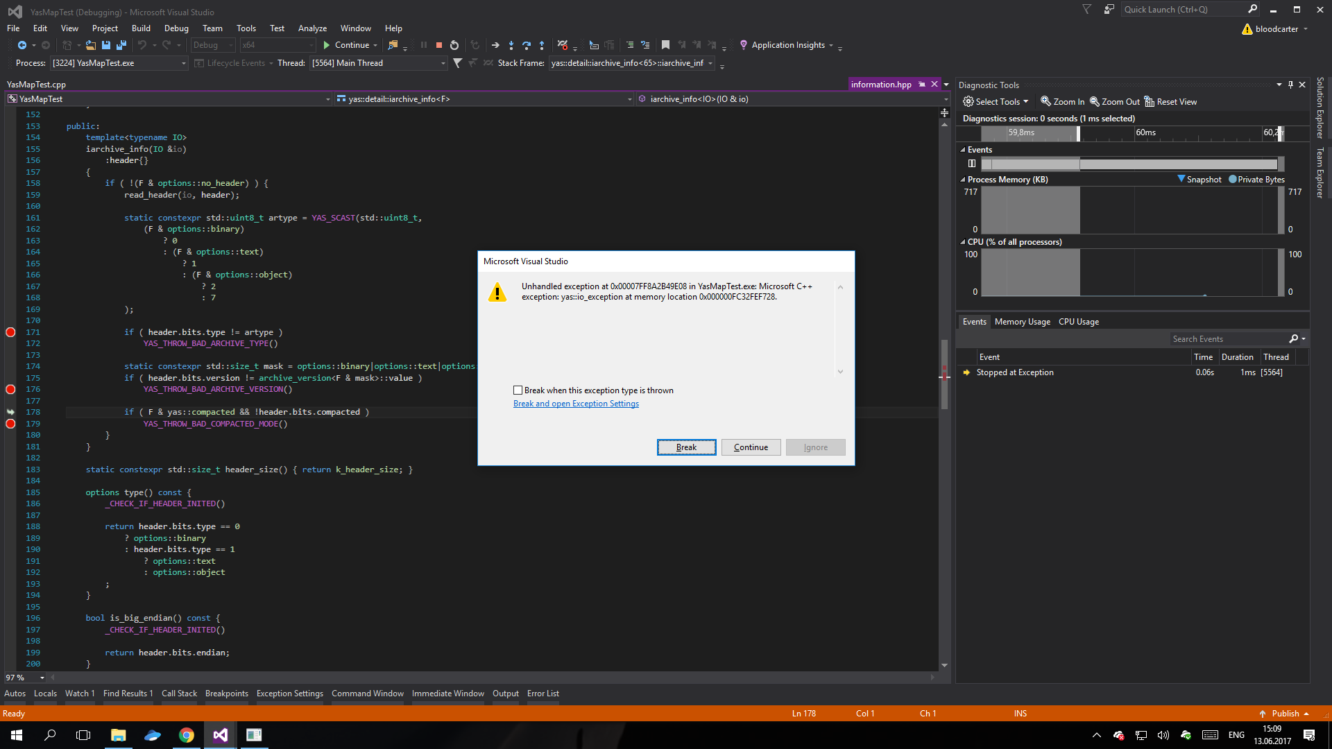Toggle the breakpoint on line 176

tap(10, 389)
